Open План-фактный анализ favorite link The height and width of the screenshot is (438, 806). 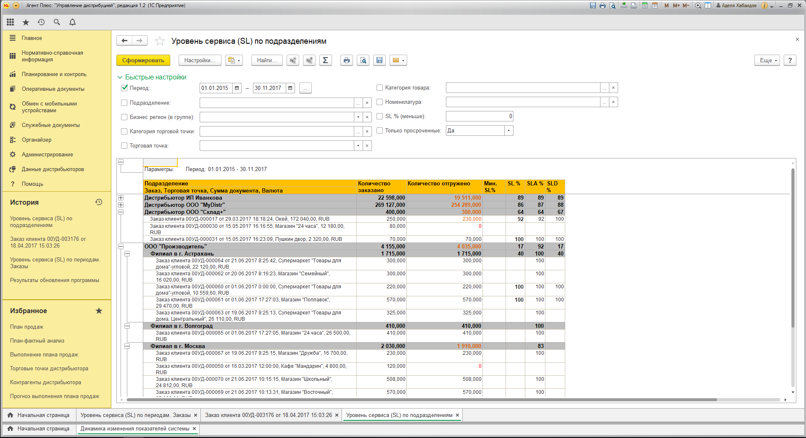click(37, 341)
